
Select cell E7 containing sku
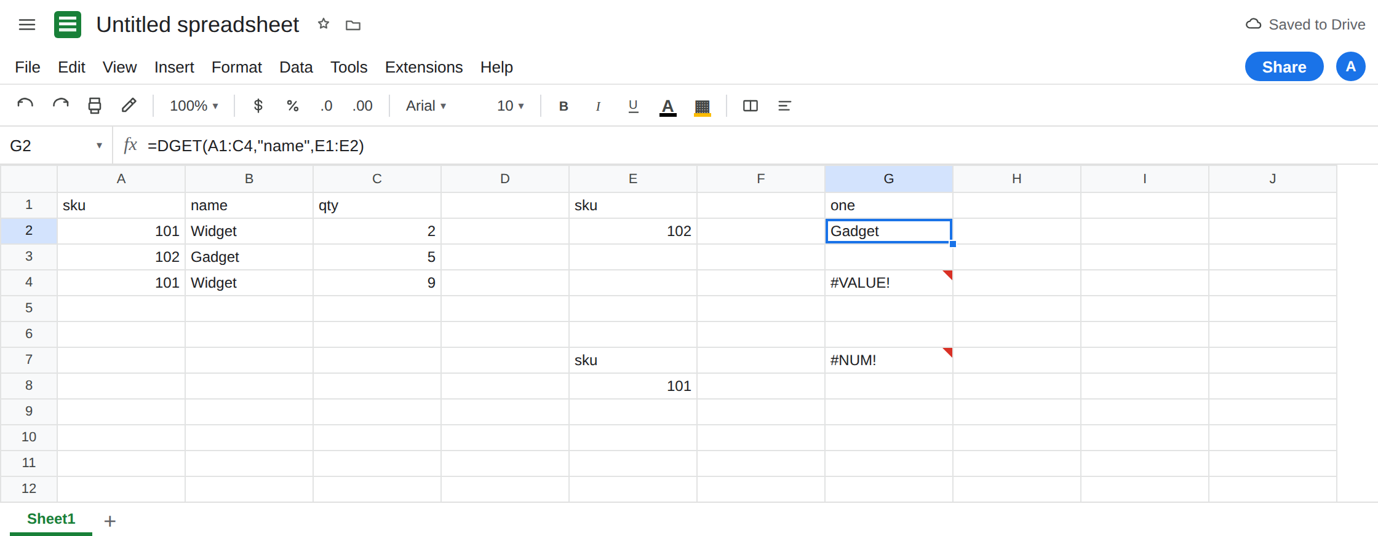coord(633,360)
